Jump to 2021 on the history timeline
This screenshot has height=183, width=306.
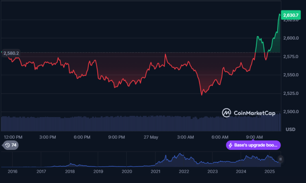(156, 171)
